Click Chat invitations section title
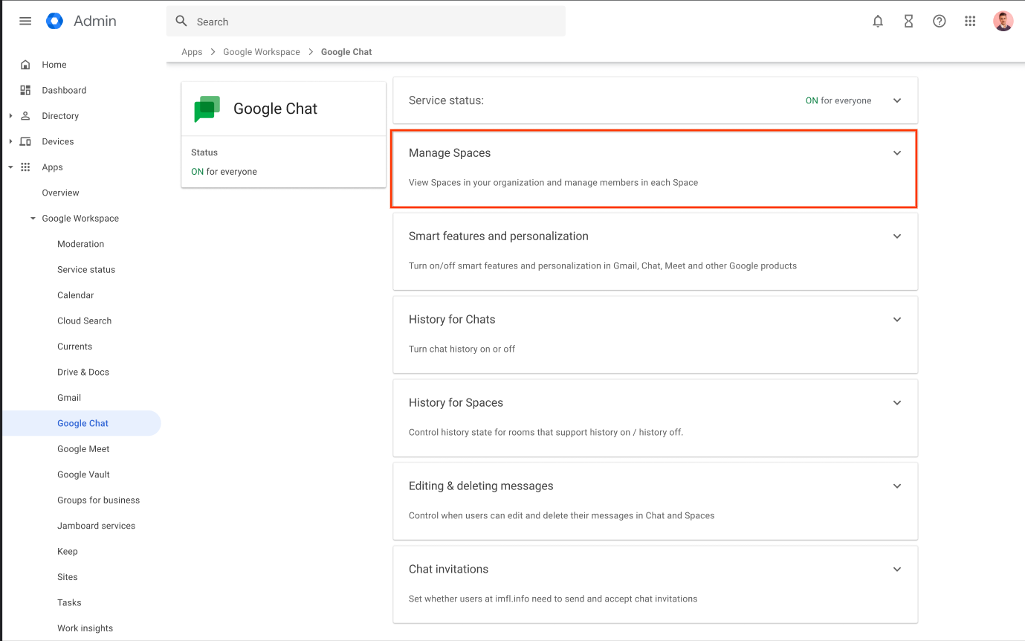 click(448, 570)
